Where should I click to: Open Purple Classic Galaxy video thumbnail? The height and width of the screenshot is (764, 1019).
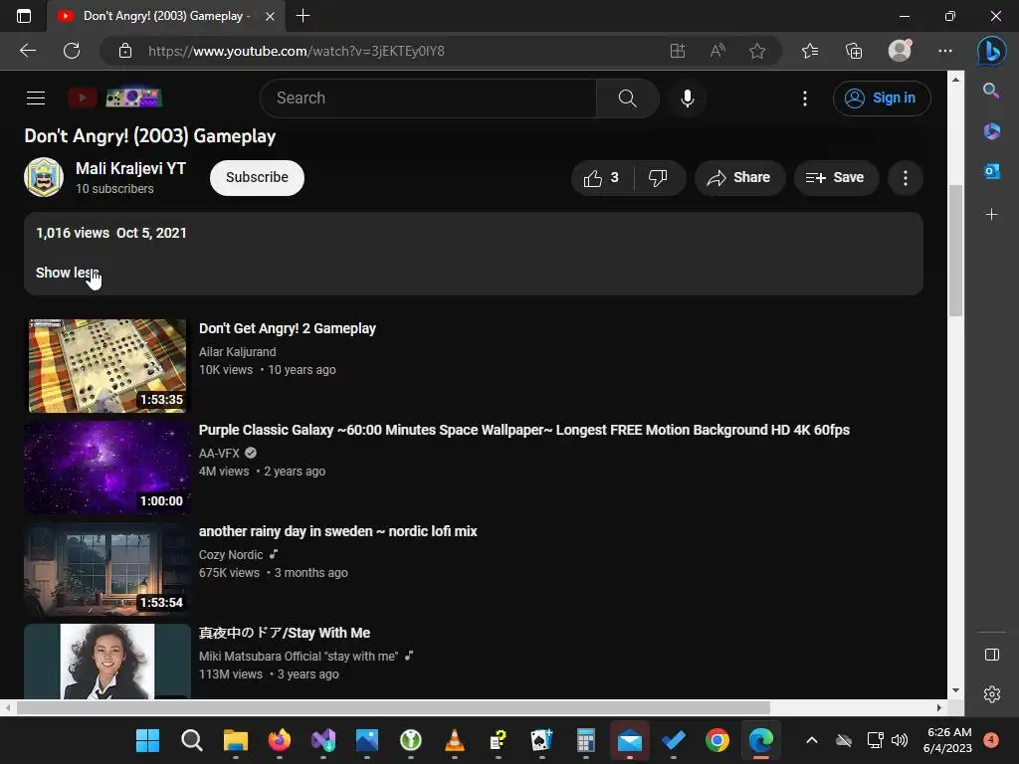pyautogui.click(x=107, y=468)
